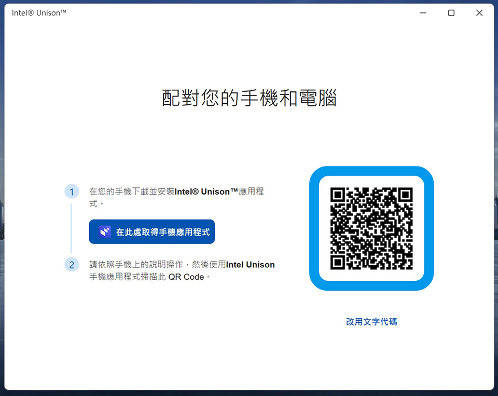Screen dimensions: 498x396
Task: Click the 在此處取得手機應用程式 button
Action: (x=152, y=231)
